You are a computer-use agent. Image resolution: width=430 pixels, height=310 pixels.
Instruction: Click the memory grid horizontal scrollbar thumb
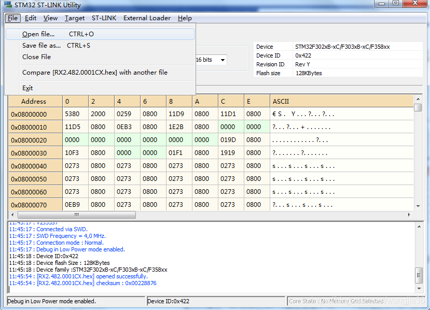[76, 215]
